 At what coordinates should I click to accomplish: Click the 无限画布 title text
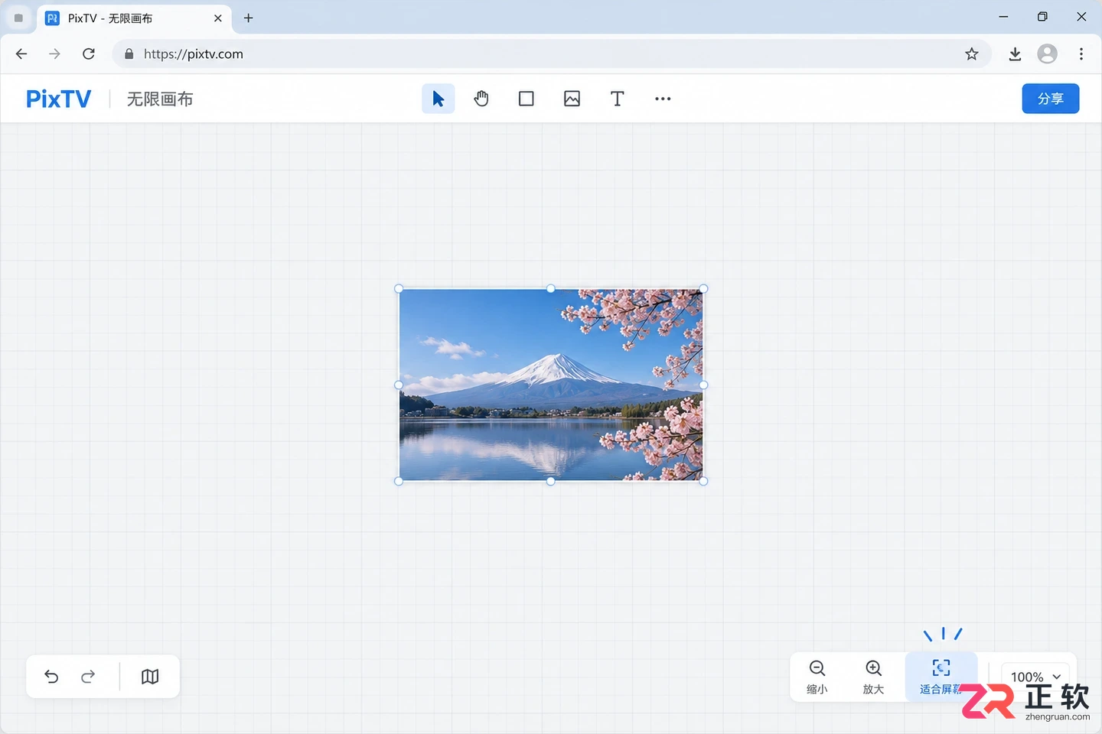pyautogui.click(x=160, y=99)
